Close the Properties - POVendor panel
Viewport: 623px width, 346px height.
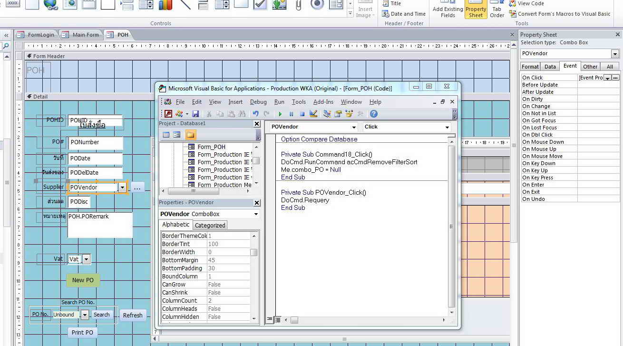coord(257,203)
